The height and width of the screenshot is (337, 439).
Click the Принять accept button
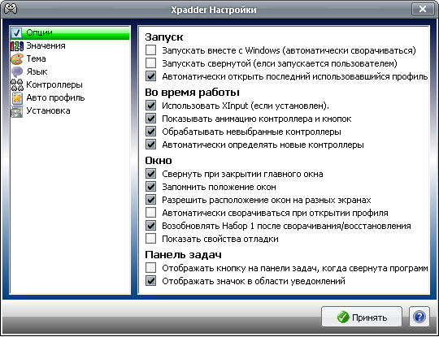click(x=362, y=317)
